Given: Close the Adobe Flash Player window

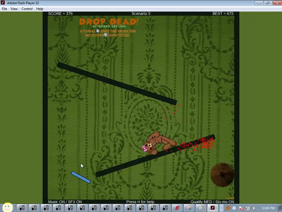Looking at the screenshot, I should click(x=277, y=3).
